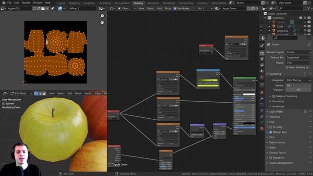Image resolution: width=313 pixels, height=176 pixels.
Task: Hide the Circle object via eye icon
Action: tap(305, 26)
